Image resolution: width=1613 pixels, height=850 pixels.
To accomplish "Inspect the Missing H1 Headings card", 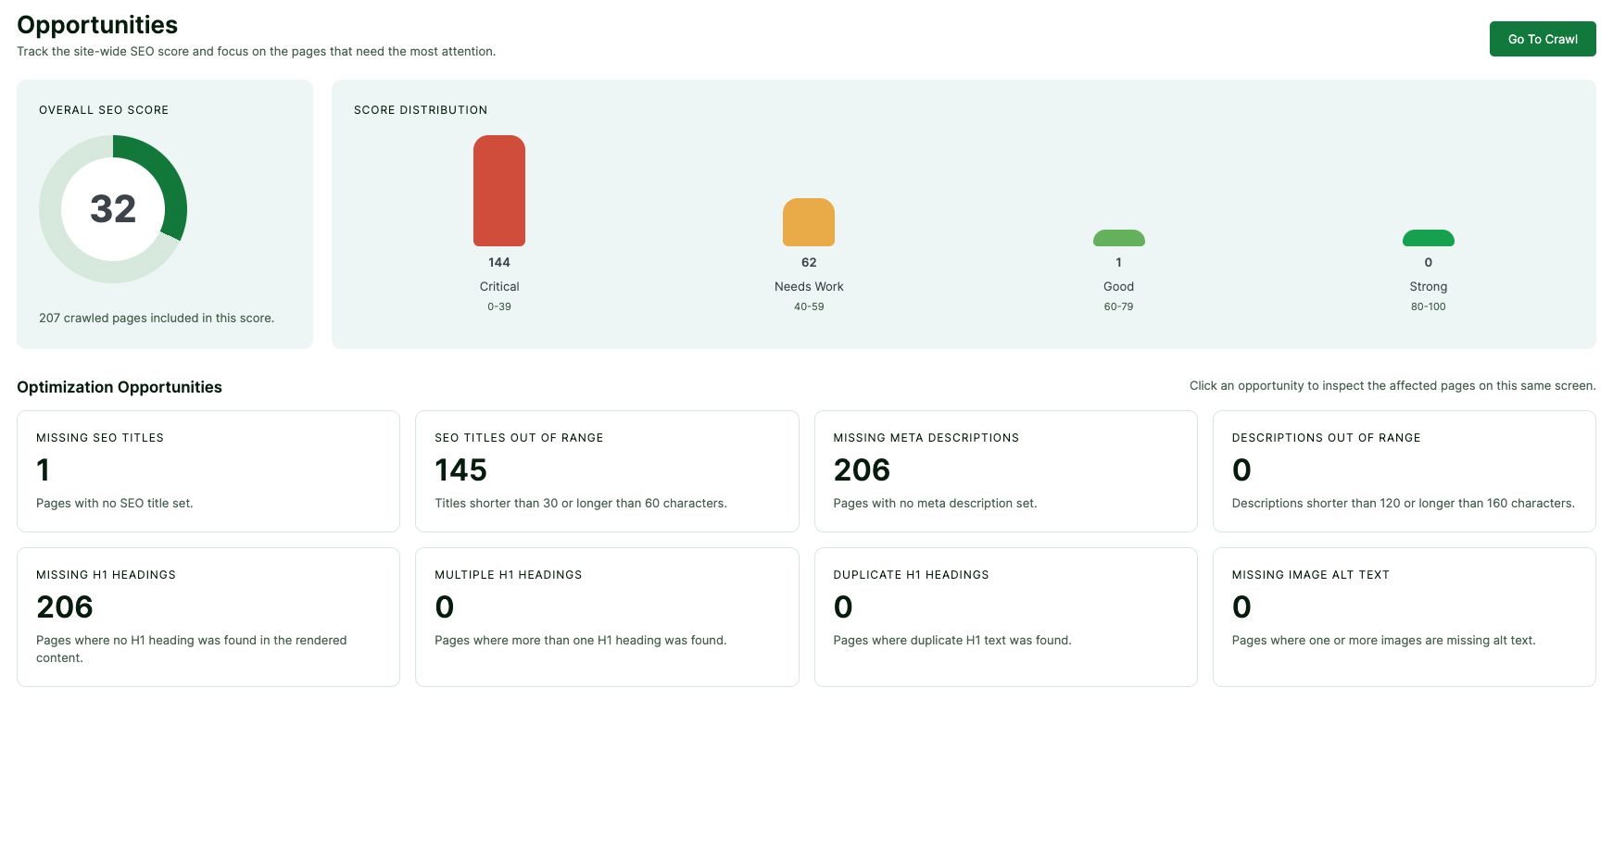I will (x=208, y=616).
